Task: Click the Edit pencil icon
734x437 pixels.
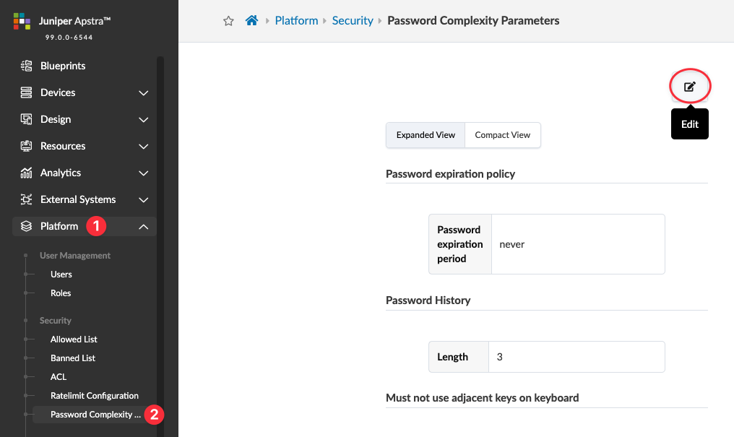Action: click(x=690, y=87)
